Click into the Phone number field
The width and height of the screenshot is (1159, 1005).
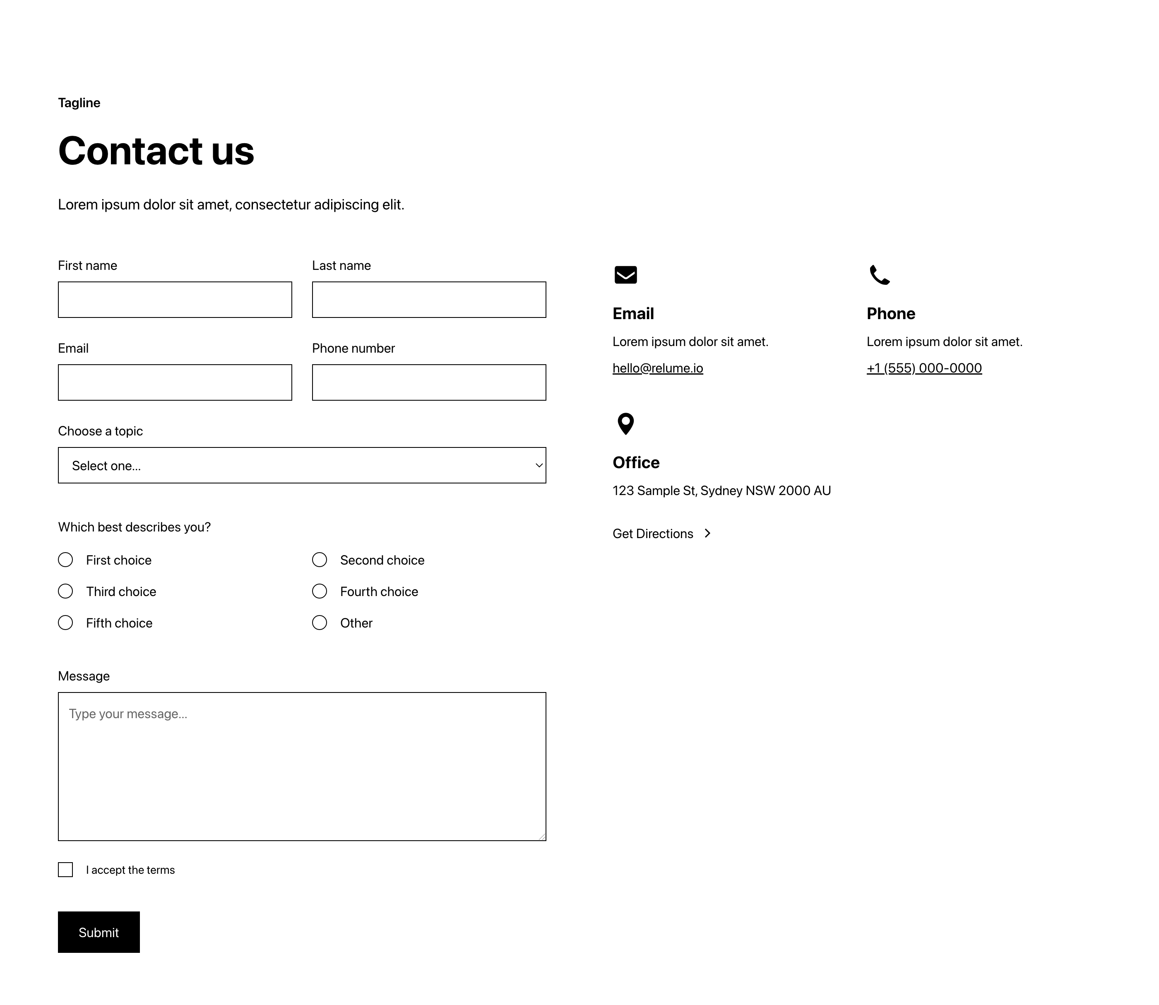click(x=429, y=382)
